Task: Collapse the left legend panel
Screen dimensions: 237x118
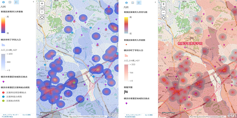Action: click(x=33, y=2)
